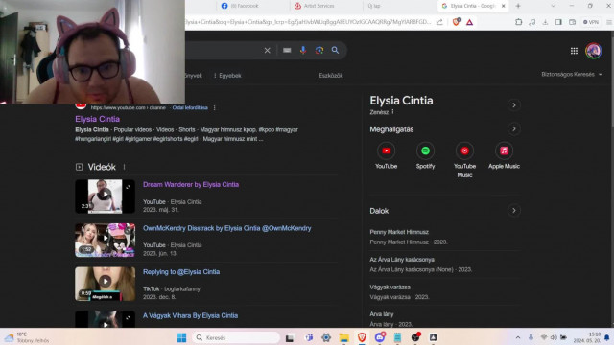Open options menu next to Videók
Screen dimensions: 614x345
(x=124, y=167)
